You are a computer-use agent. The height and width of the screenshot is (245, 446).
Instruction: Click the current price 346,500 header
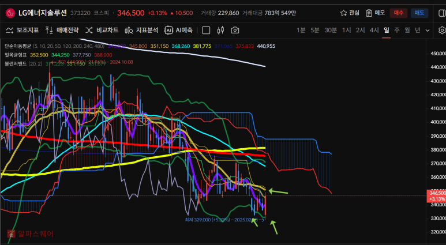click(131, 13)
